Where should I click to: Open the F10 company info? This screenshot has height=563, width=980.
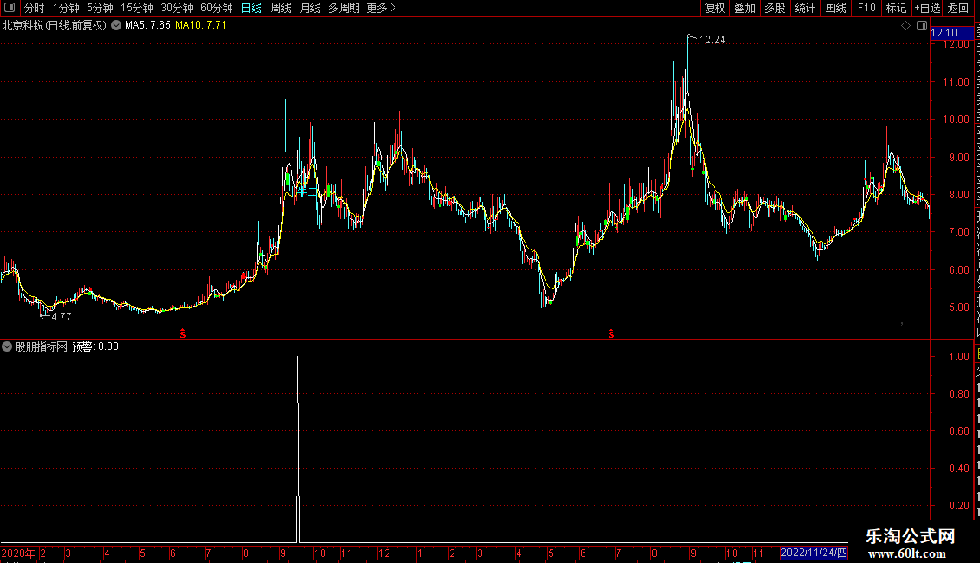click(x=866, y=8)
